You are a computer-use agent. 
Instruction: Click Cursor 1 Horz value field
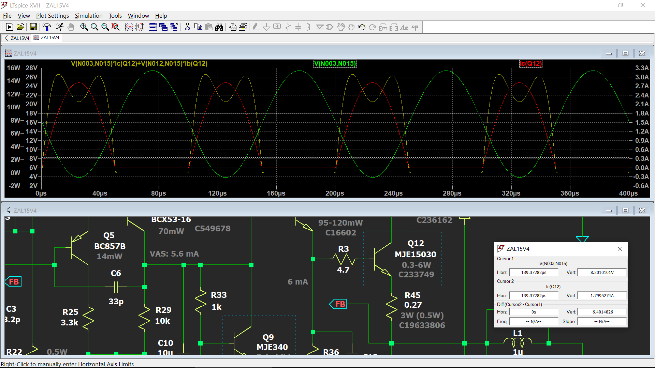point(534,272)
